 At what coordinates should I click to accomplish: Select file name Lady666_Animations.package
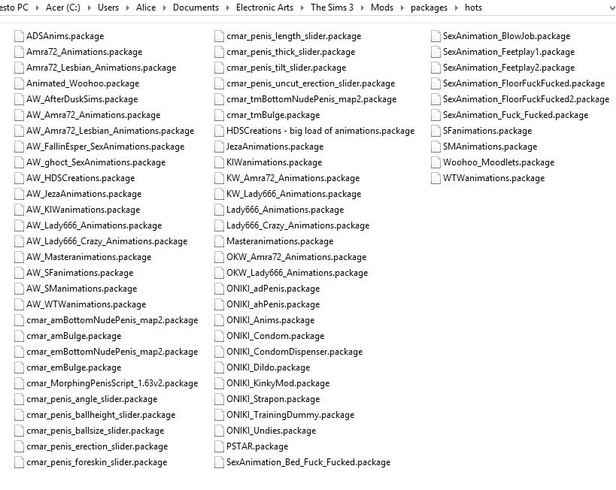pyautogui.click(x=285, y=210)
